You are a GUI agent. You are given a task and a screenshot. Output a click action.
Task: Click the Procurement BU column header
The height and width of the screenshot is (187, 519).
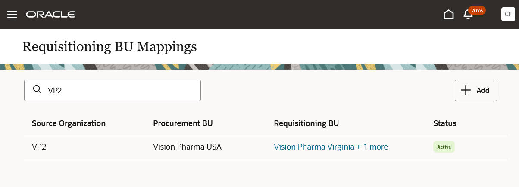(x=183, y=123)
